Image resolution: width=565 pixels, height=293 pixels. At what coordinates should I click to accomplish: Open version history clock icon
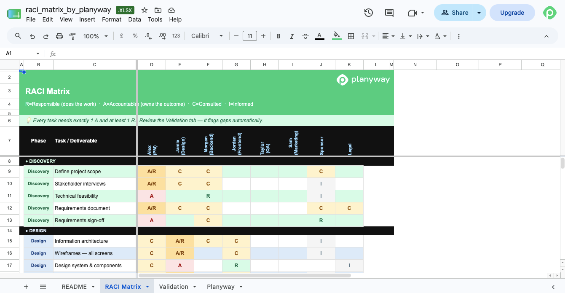click(369, 13)
